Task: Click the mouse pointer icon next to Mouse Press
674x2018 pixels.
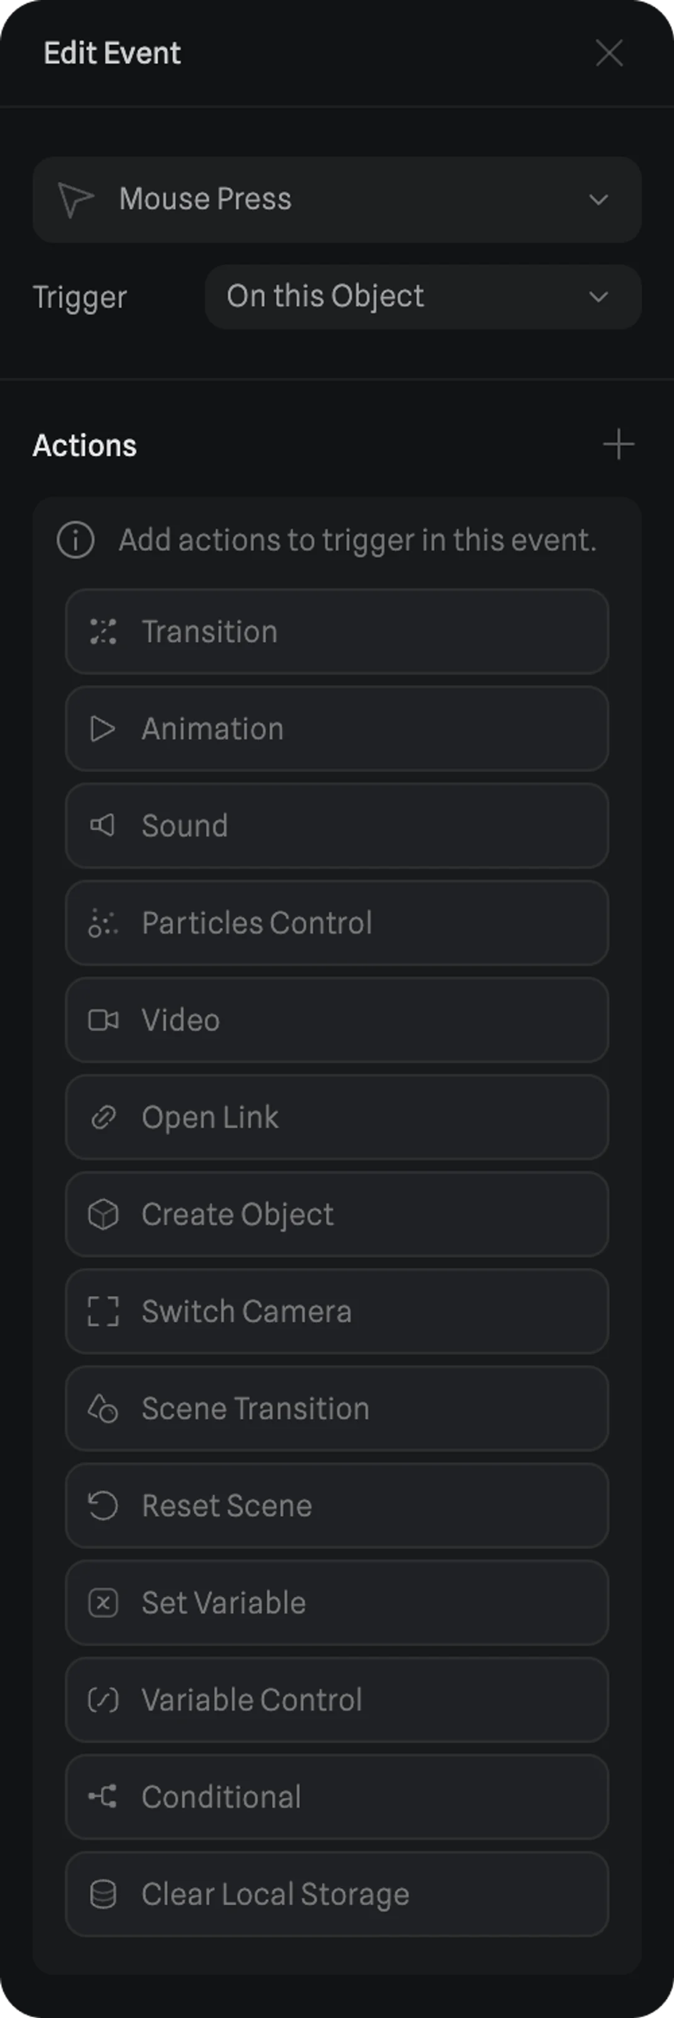Action: pyautogui.click(x=76, y=200)
